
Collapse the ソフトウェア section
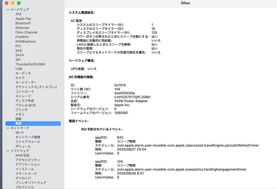(8, 151)
